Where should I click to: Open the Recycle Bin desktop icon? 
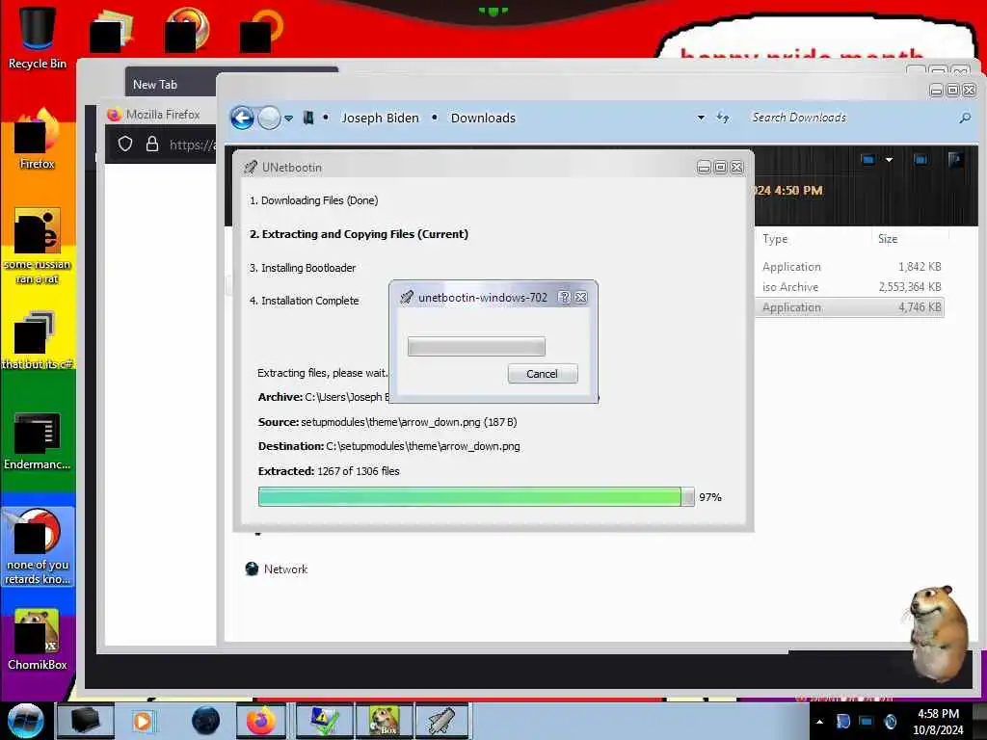(38, 38)
